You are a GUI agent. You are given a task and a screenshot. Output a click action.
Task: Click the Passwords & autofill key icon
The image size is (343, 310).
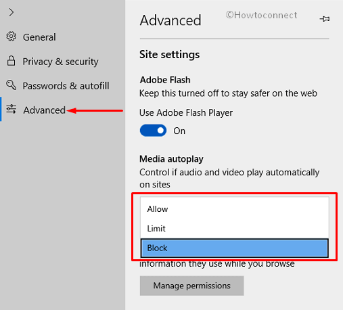click(x=11, y=85)
